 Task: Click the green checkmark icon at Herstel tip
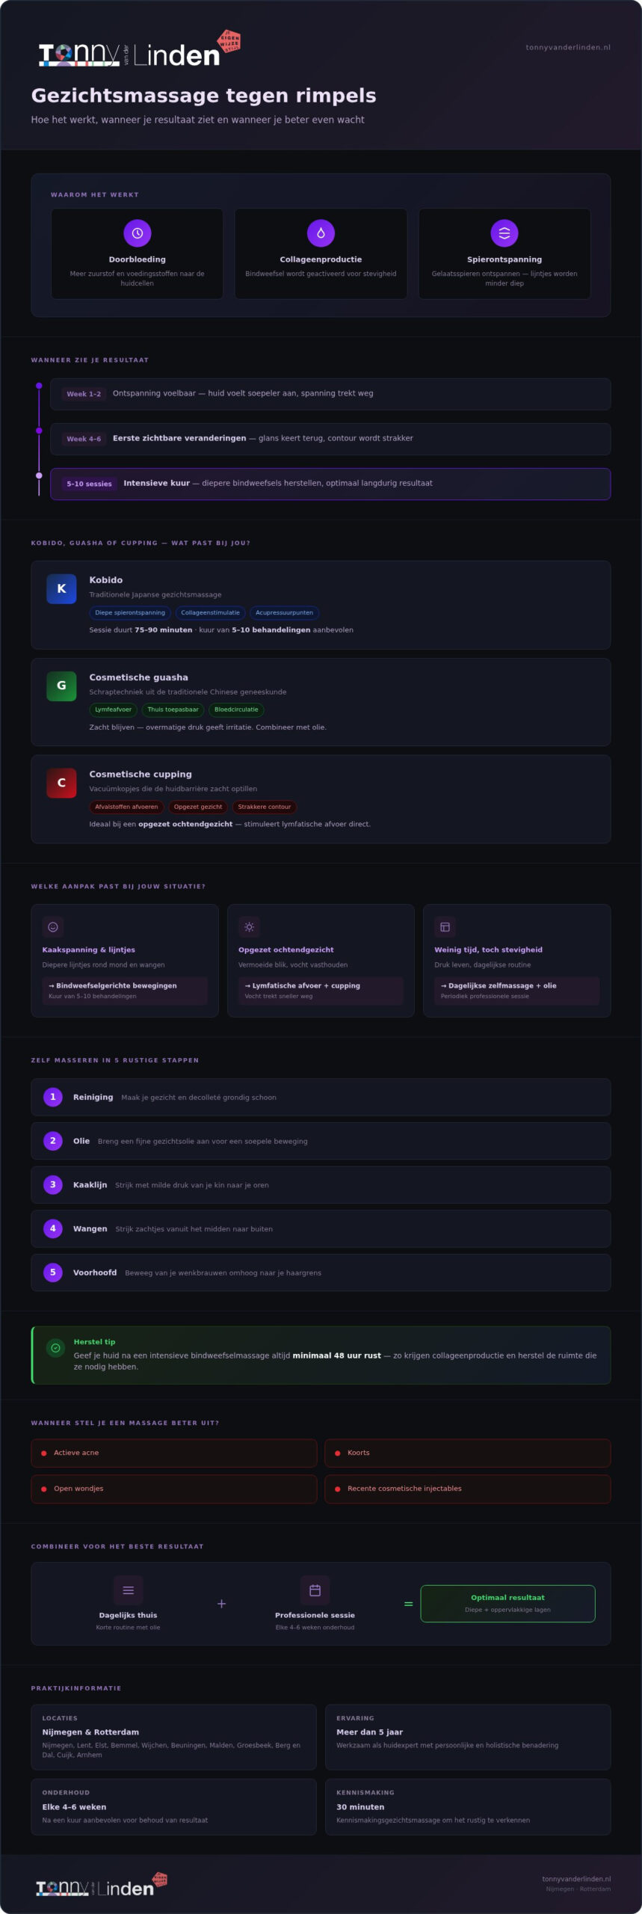[55, 1348]
